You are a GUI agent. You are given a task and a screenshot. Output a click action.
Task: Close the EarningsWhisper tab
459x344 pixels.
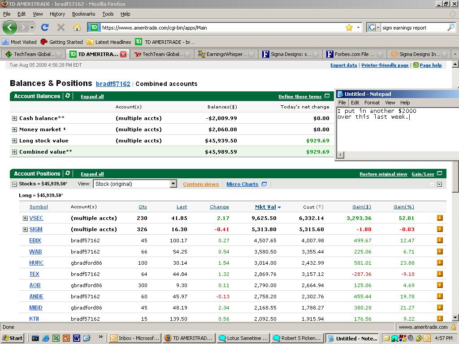[x=251, y=54]
